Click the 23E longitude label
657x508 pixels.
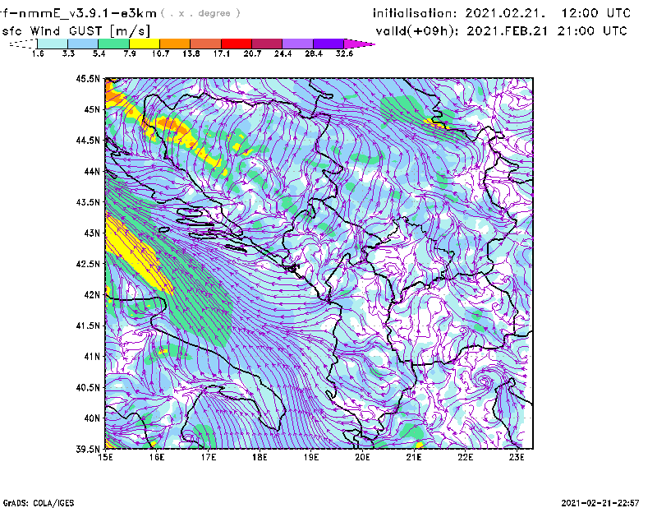tap(517, 457)
